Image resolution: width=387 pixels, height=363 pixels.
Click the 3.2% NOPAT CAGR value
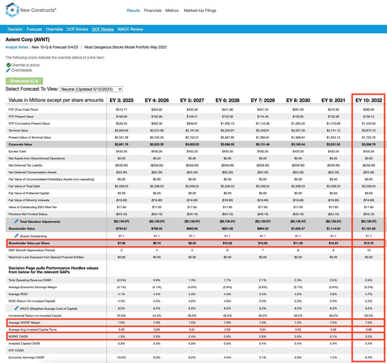(x=369, y=337)
